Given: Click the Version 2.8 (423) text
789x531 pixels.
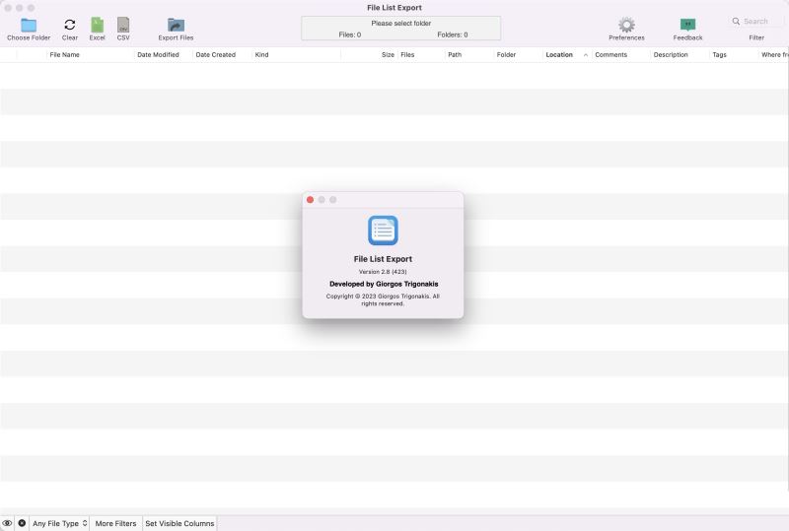Looking at the screenshot, I should 383,272.
